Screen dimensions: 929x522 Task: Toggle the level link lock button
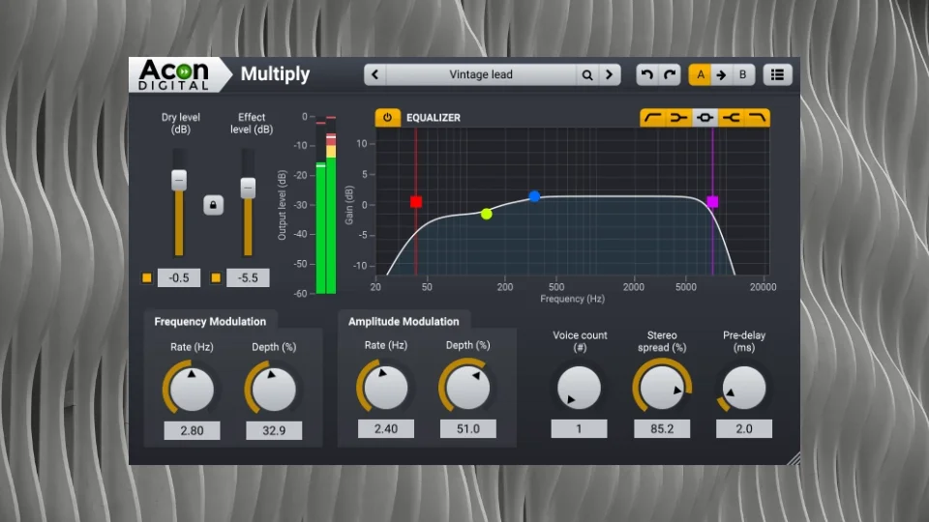click(213, 205)
